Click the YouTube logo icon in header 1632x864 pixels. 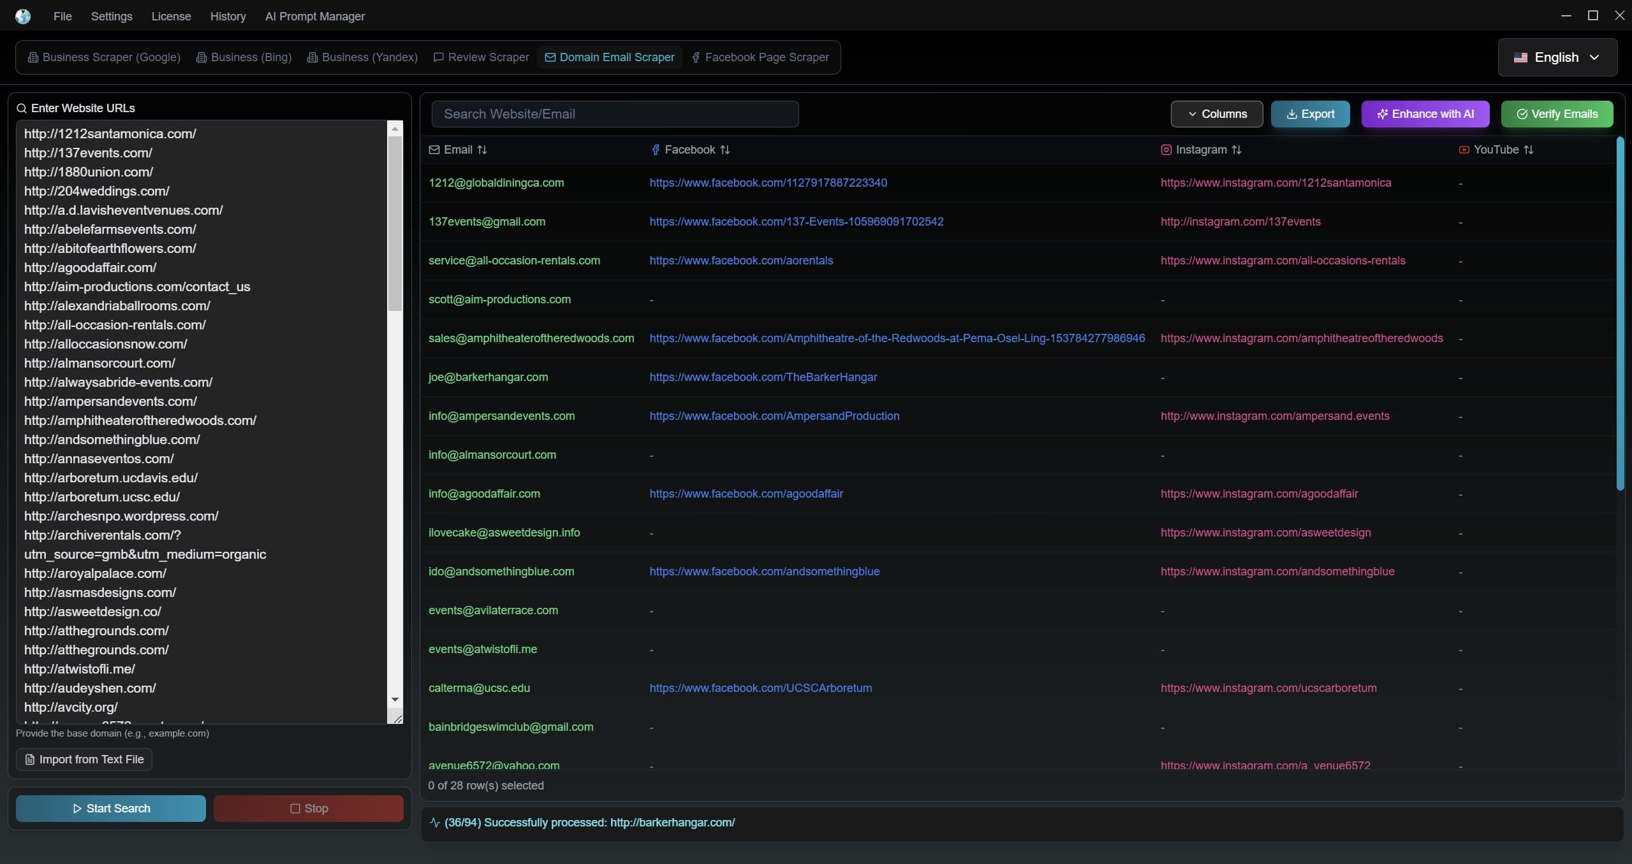[1464, 150]
